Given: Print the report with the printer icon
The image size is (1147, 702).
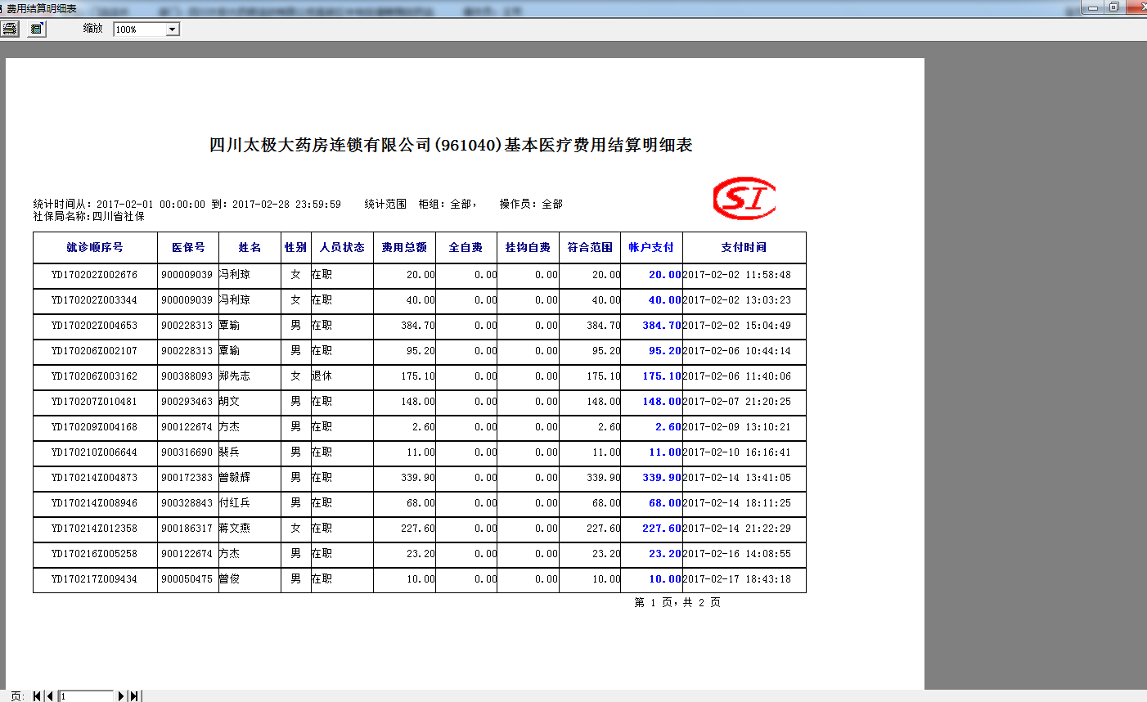Looking at the screenshot, I should coord(10,29).
